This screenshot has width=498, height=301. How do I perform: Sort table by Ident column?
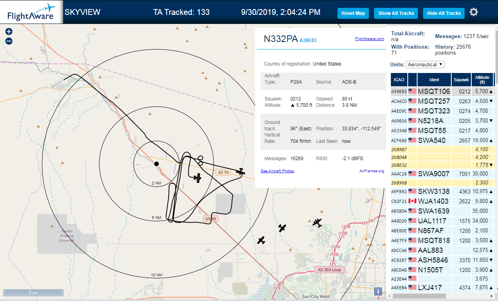click(x=434, y=80)
